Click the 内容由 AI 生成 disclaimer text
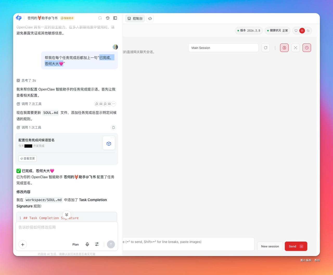 pyautogui.click(x=67, y=254)
